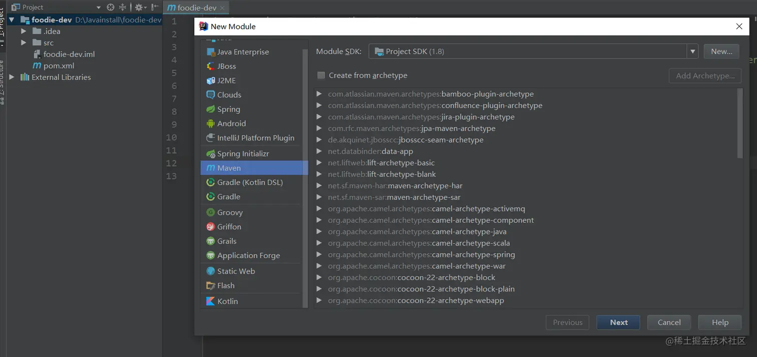Click the Spring leaf icon

(210, 109)
